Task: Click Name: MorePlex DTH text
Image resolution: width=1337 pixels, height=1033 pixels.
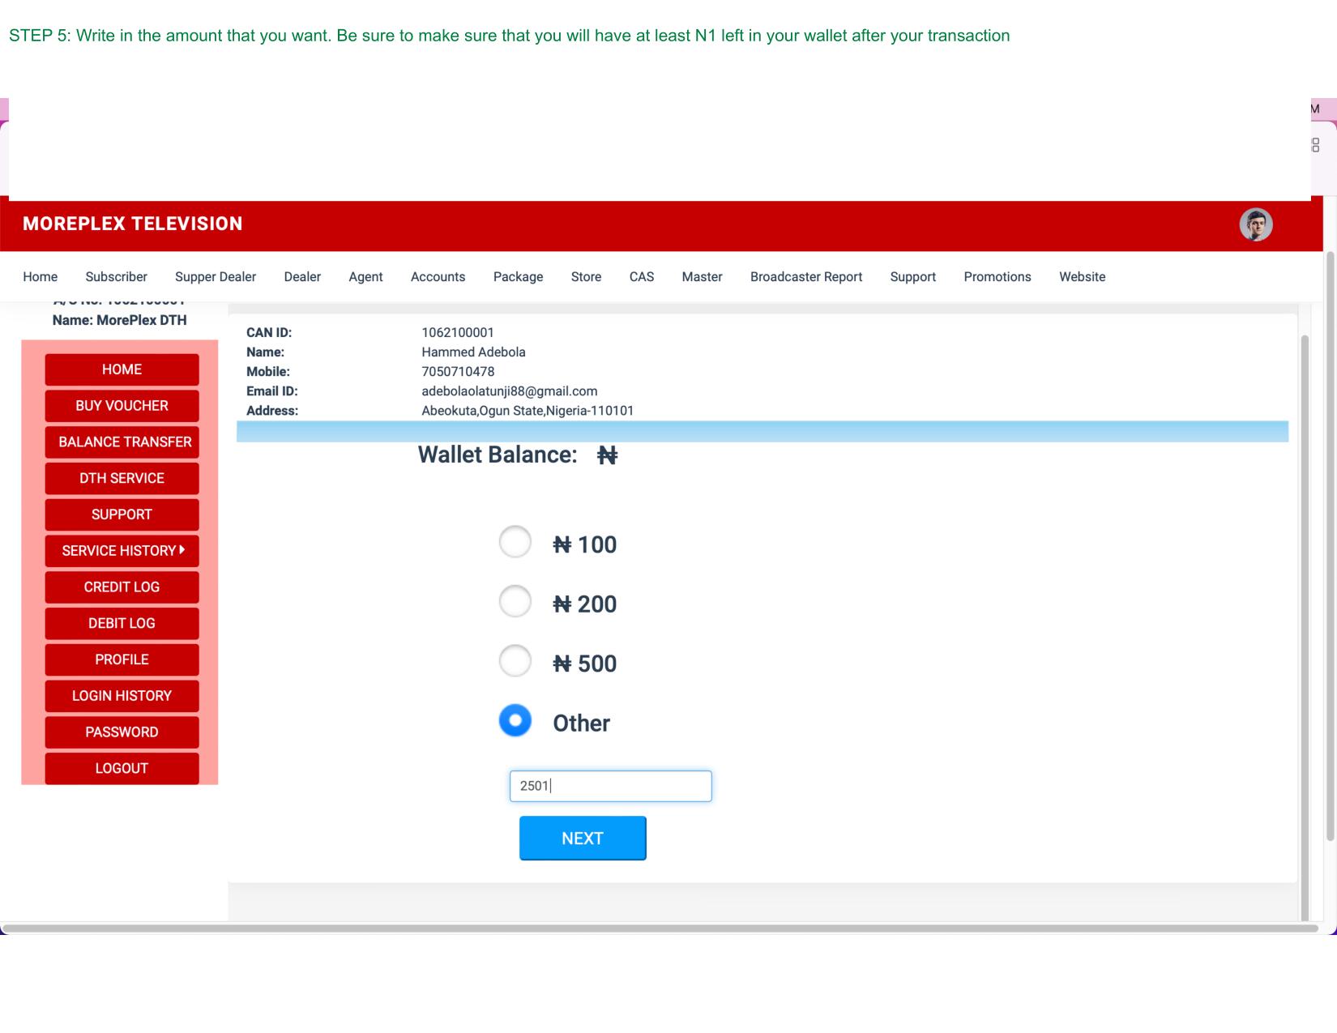Action: pyautogui.click(x=119, y=320)
